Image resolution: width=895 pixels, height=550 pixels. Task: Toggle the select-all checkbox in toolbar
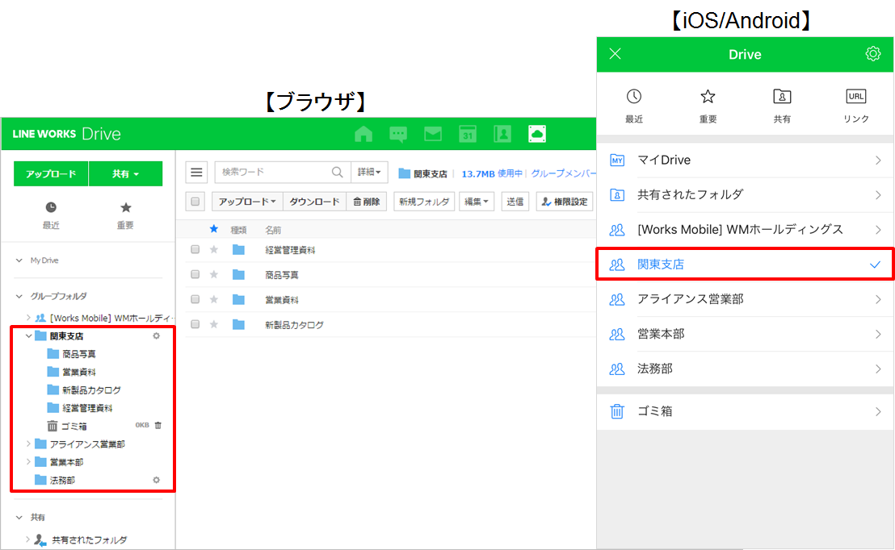click(x=196, y=202)
